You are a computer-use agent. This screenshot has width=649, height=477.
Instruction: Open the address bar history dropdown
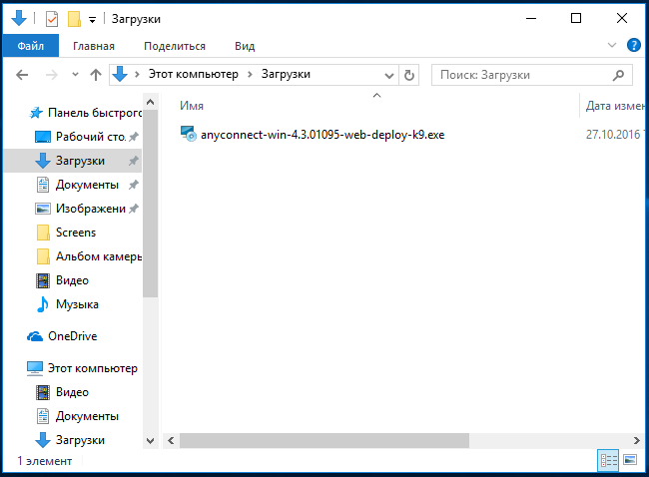388,75
